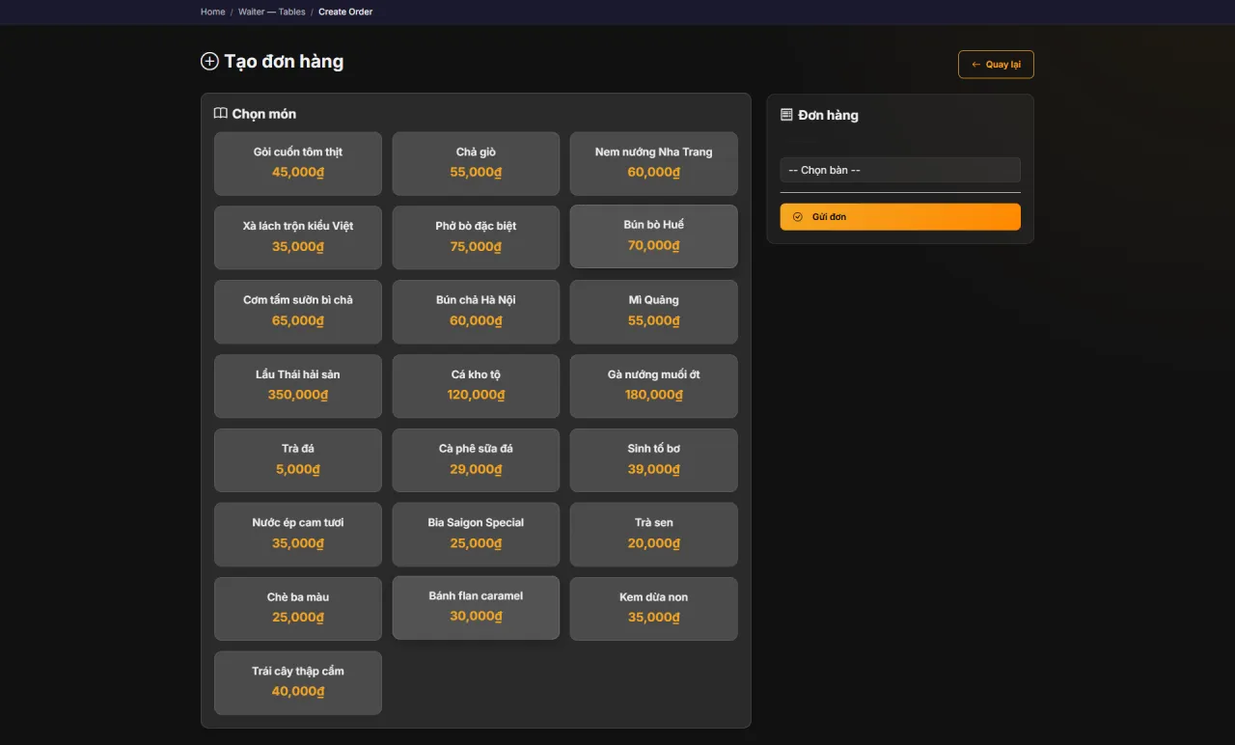Screen dimensions: 1235x745
Task: Add Lẩu Thái hải sản hotpot
Action: 298,386
